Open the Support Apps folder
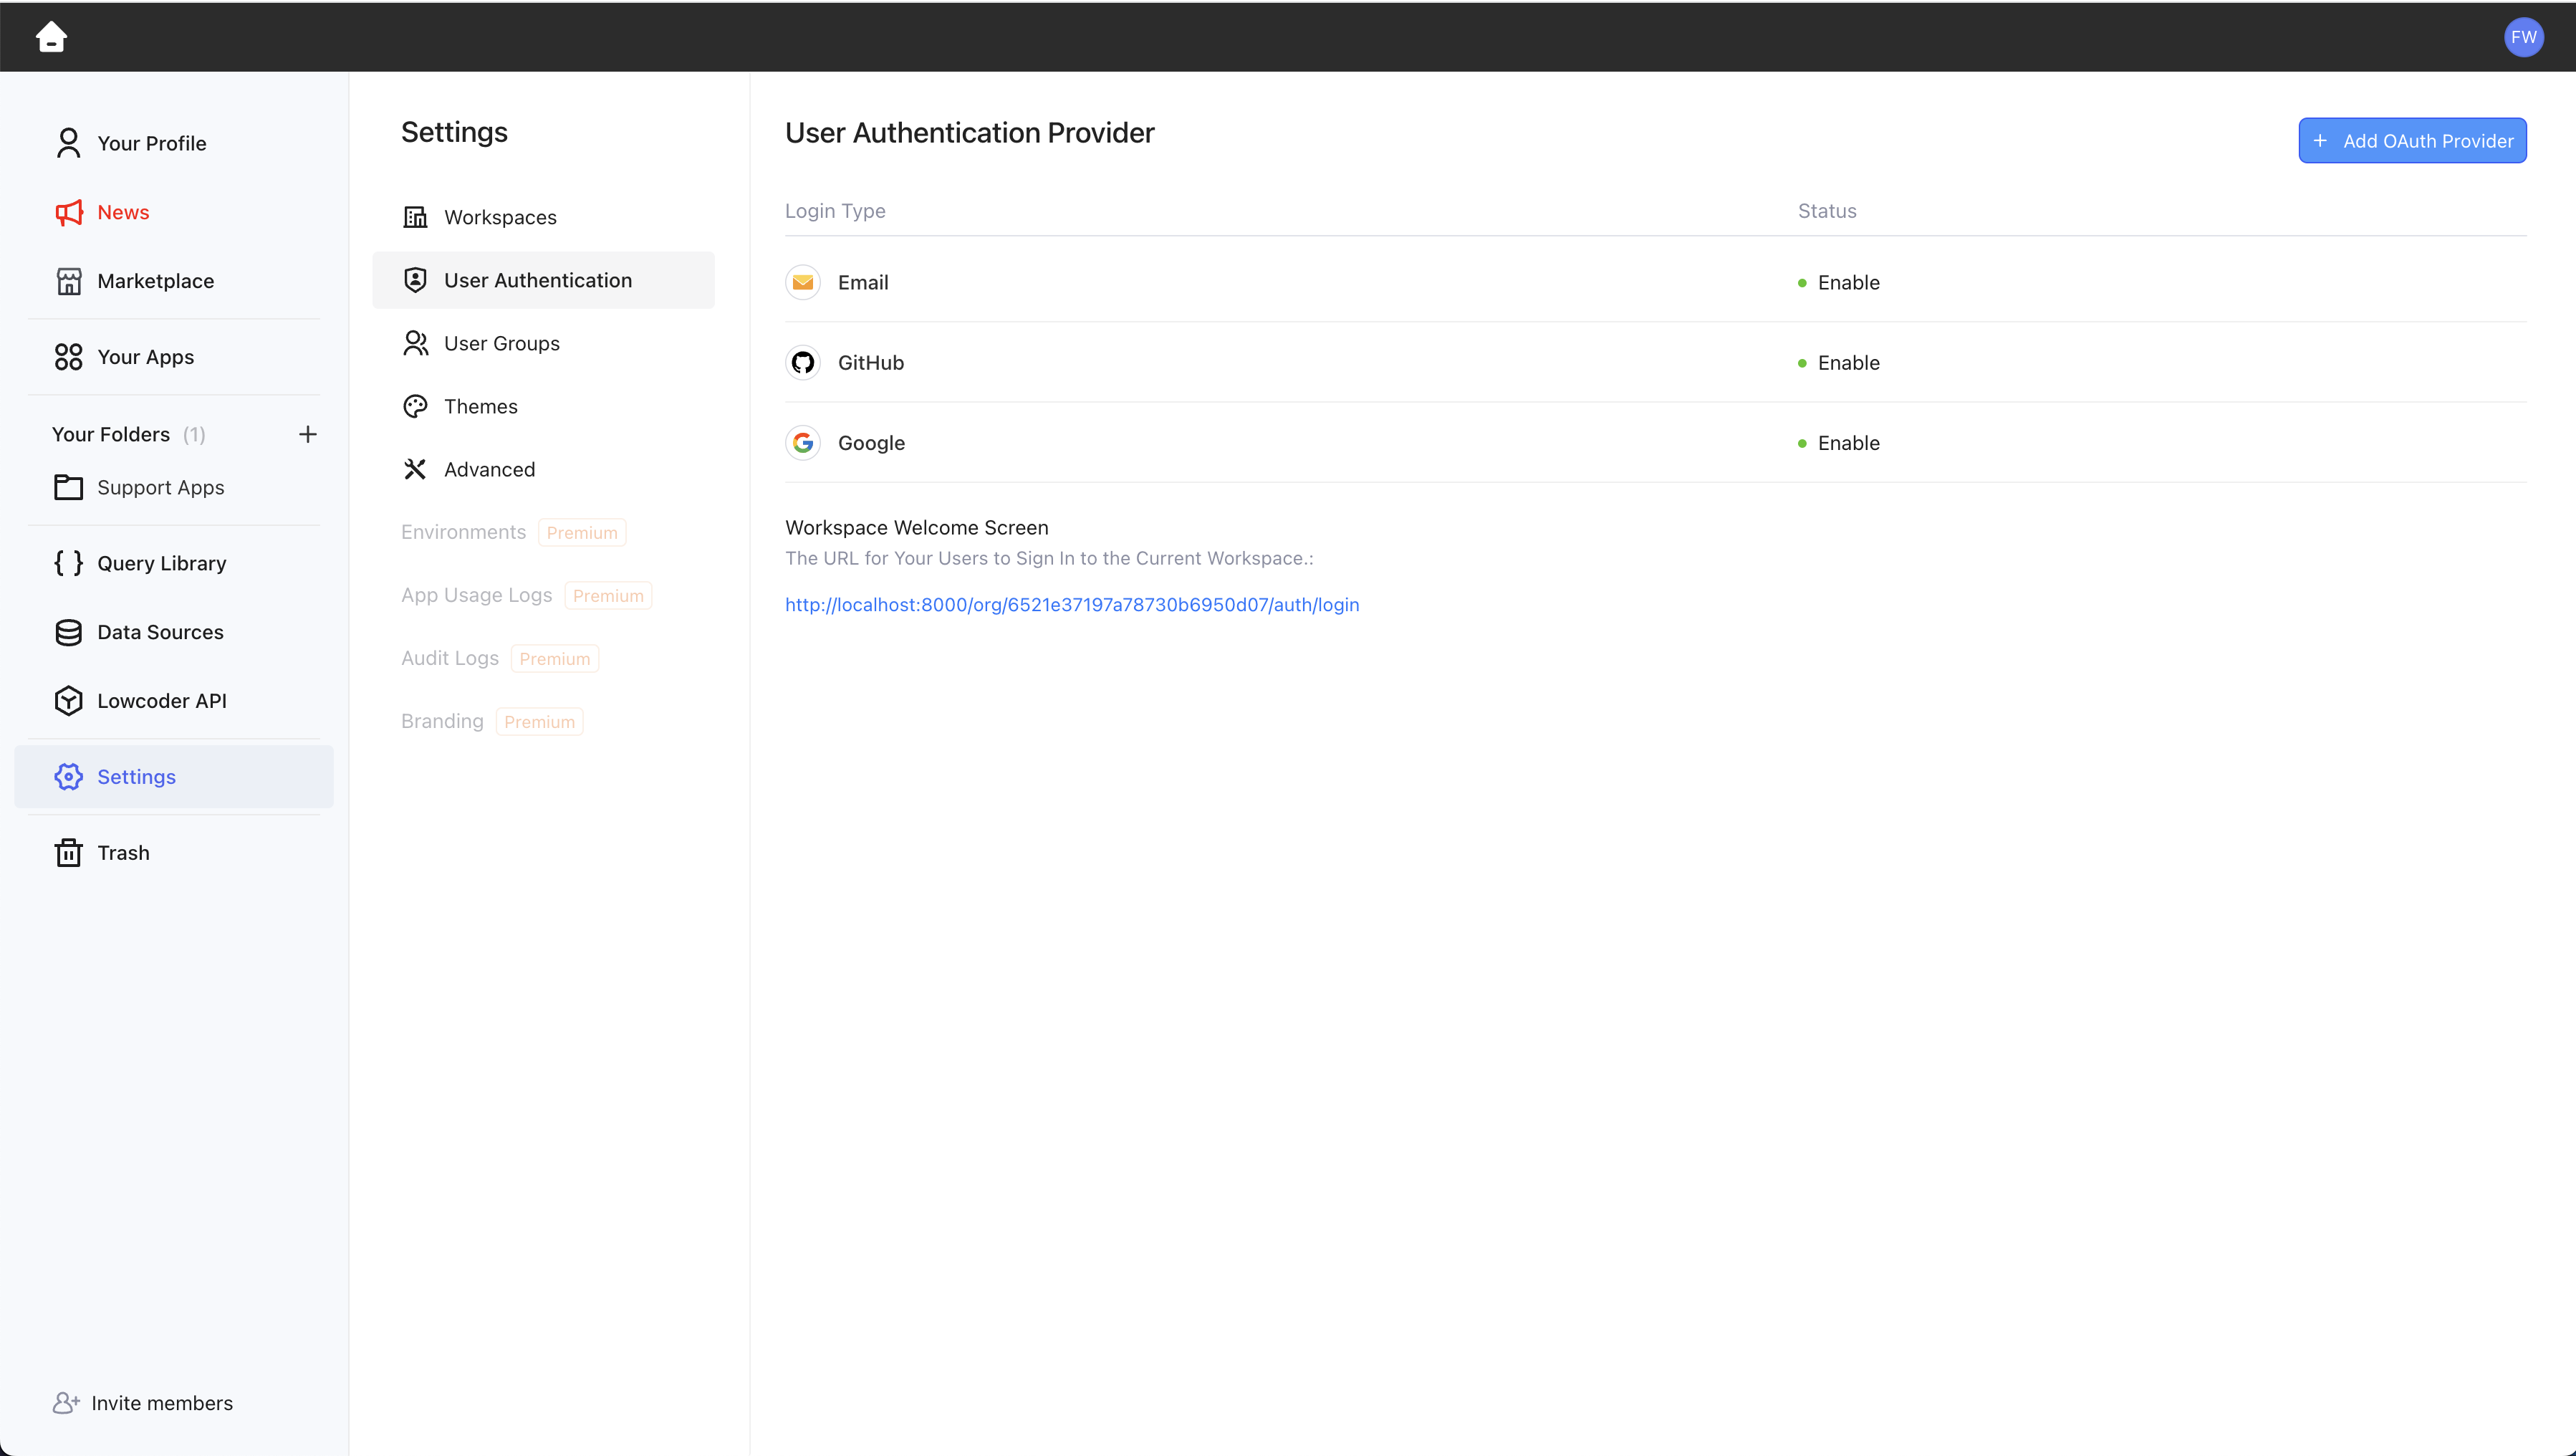 160,488
